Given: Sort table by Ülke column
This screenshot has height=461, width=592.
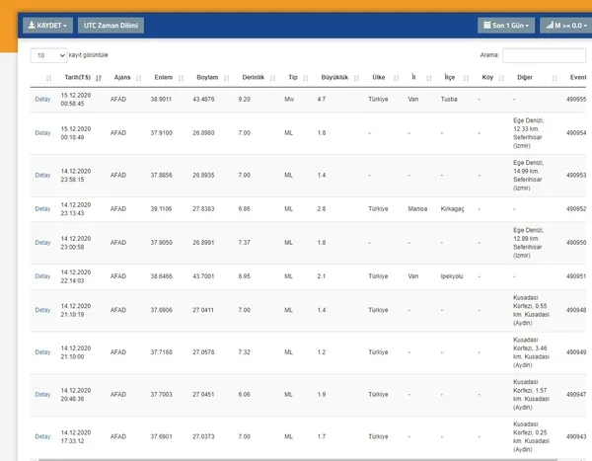Looking at the screenshot, I should (379, 76).
